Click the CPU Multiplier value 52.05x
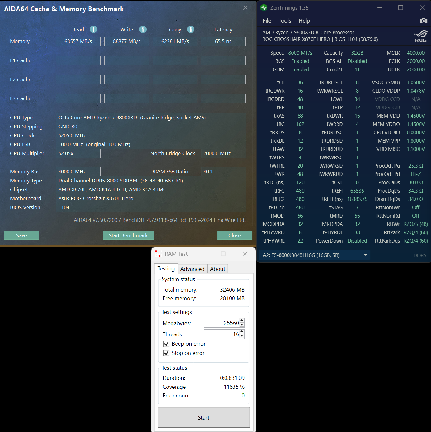The height and width of the screenshot is (432, 431). coord(78,153)
